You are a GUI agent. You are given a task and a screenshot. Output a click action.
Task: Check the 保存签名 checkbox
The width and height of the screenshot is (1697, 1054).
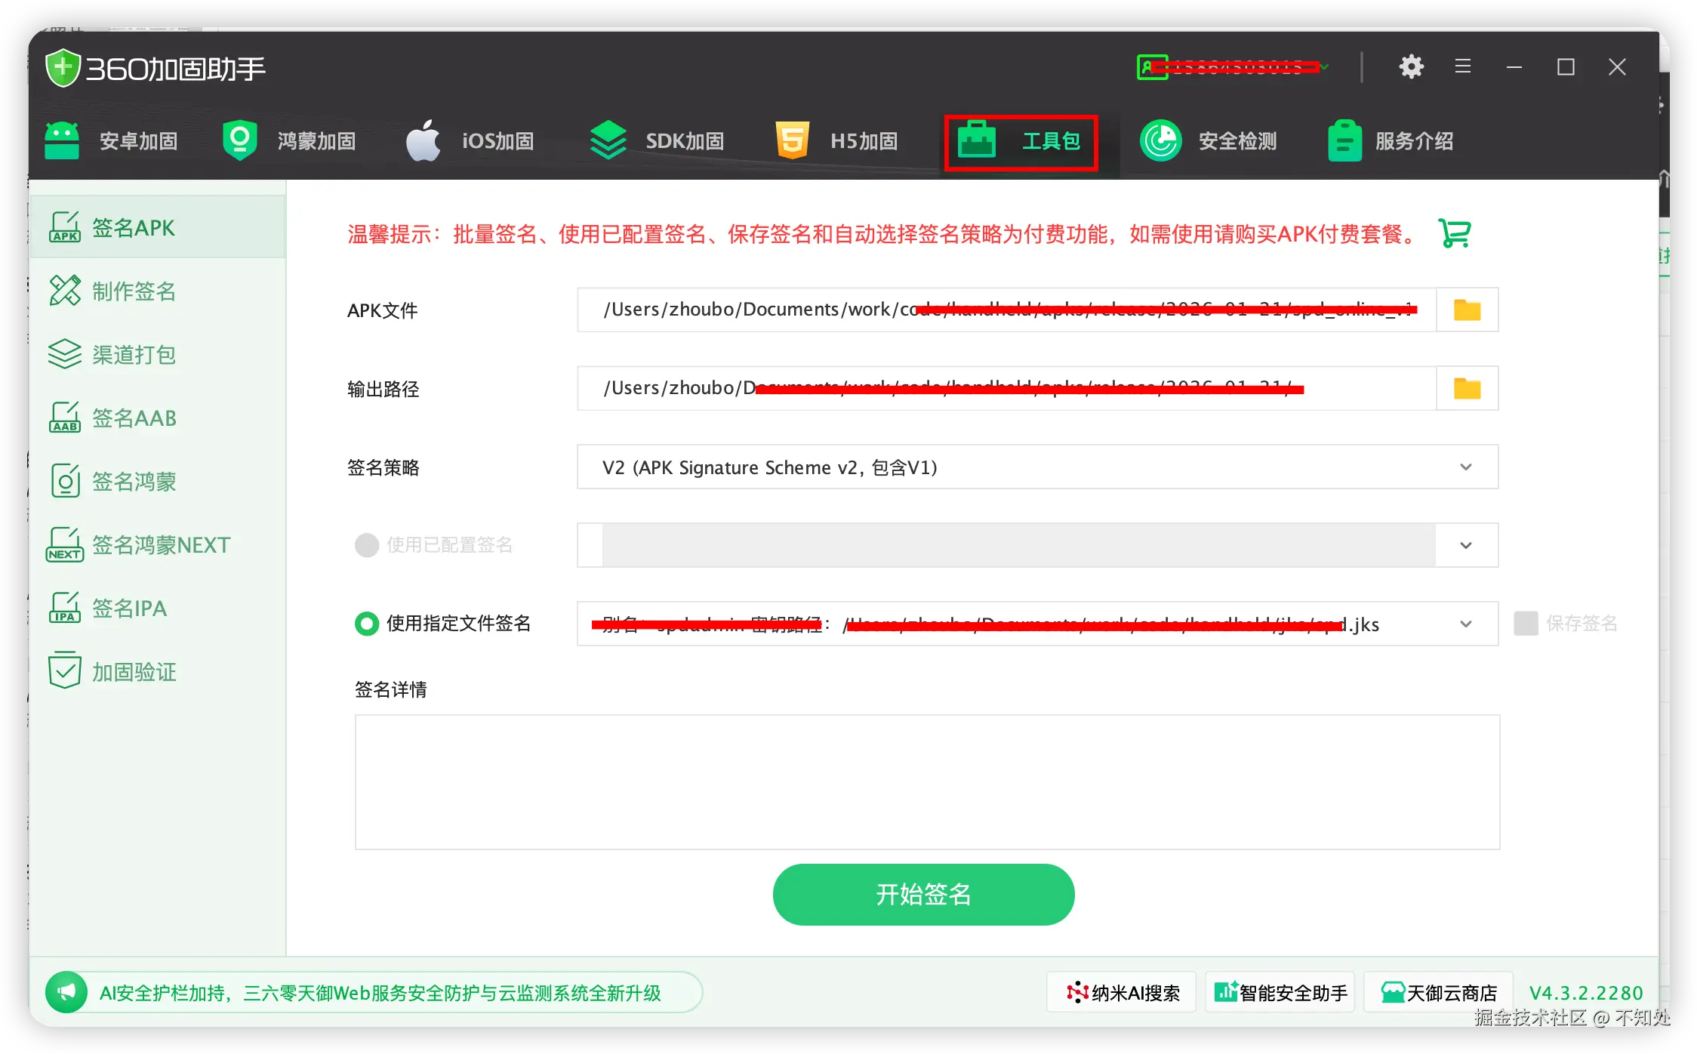point(1526,624)
